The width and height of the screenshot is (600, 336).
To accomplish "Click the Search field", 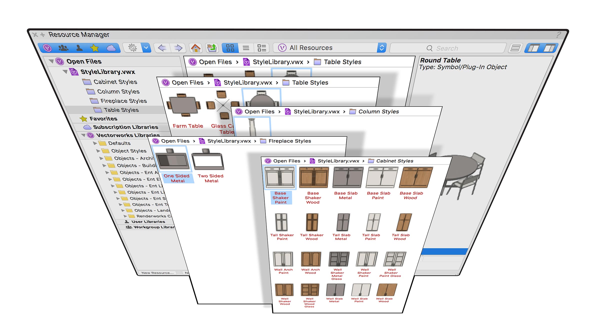I will 447,48.
